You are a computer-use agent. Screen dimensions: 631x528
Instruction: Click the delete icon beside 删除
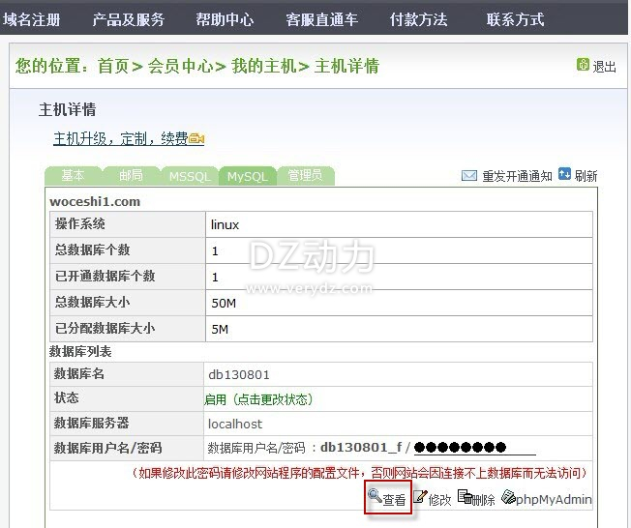click(x=465, y=497)
